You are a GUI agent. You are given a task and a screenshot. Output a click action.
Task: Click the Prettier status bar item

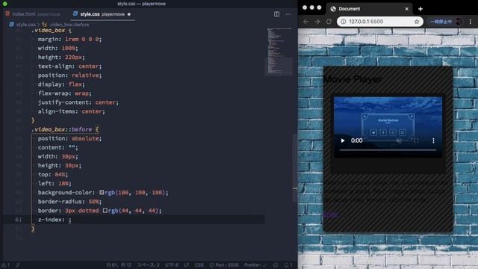(255, 265)
